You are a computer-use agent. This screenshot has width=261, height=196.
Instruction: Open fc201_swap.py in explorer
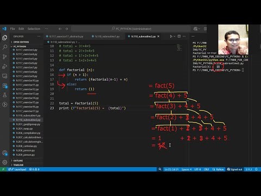point(24,128)
